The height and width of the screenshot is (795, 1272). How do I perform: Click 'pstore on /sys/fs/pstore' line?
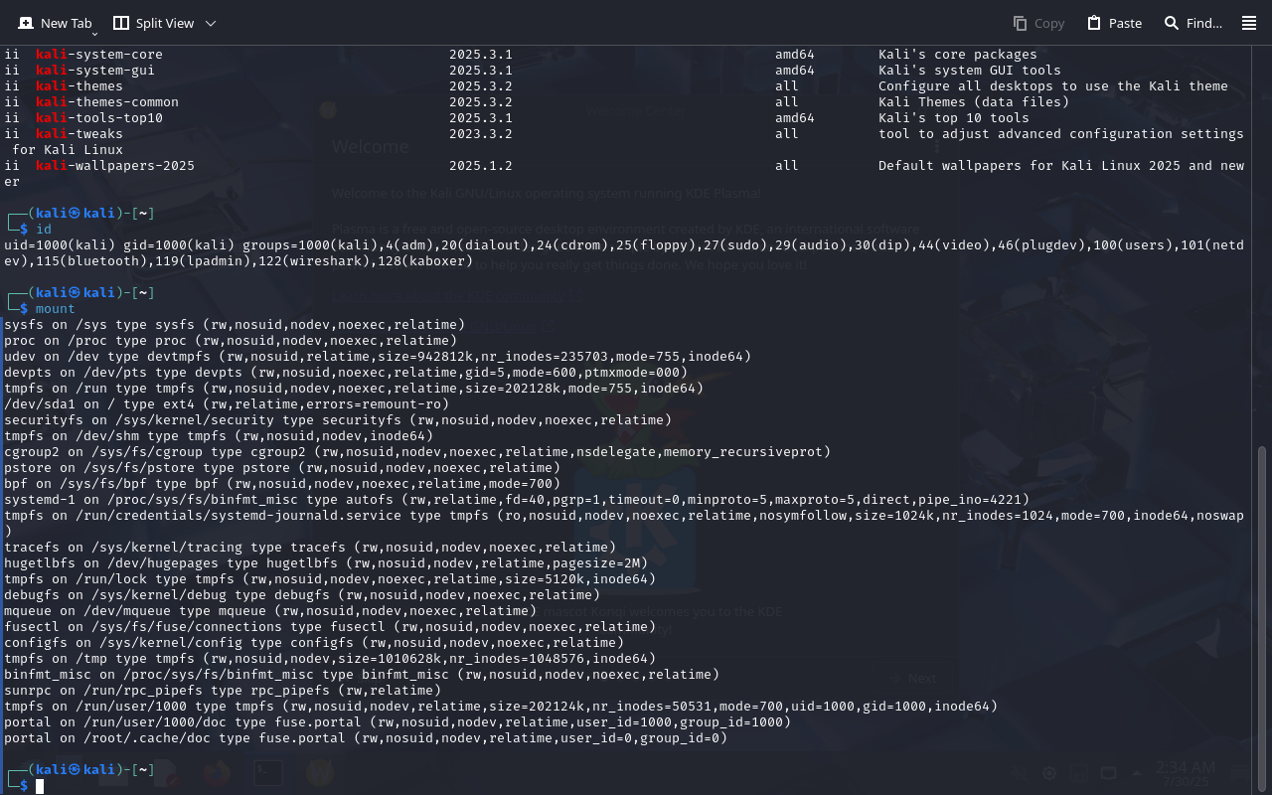[x=282, y=468]
